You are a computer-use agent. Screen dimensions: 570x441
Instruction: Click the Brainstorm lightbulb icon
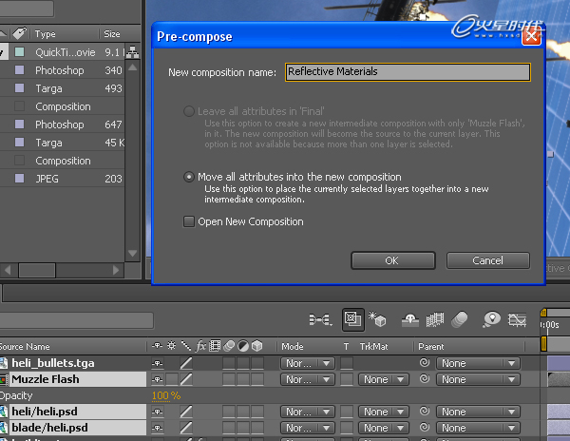(491, 319)
